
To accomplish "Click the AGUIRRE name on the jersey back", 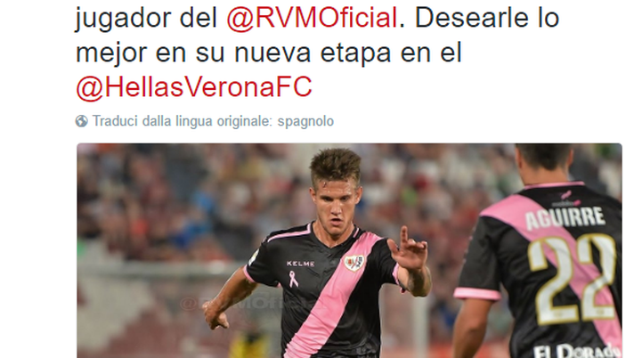I will (x=565, y=216).
